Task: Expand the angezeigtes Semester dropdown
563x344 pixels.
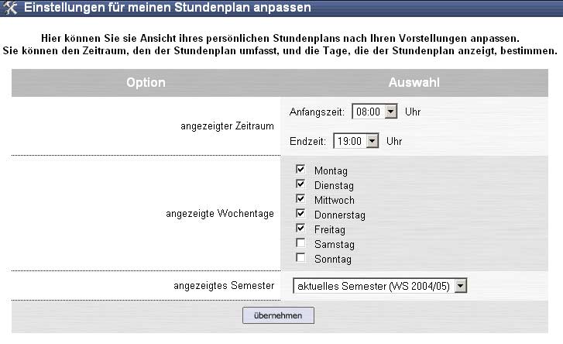Action: (462, 287)
